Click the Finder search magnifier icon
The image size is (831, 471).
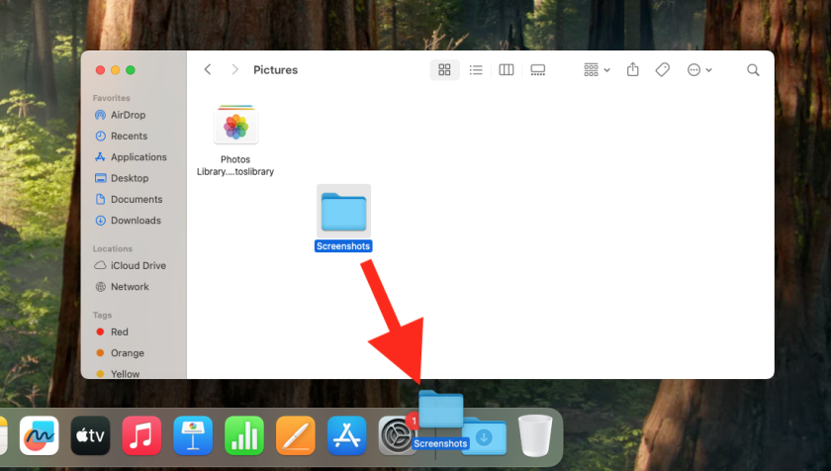pyautogui.click(x=753, y=70)
